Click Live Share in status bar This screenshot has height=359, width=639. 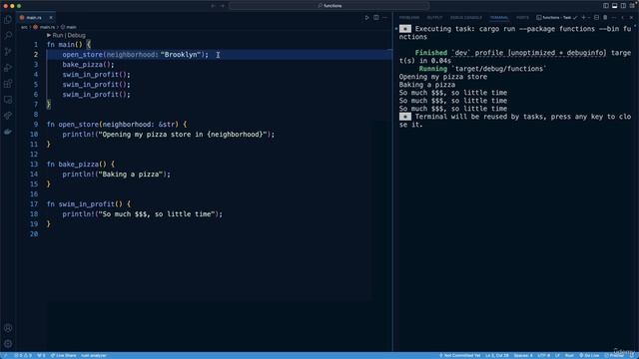point(63,355)
